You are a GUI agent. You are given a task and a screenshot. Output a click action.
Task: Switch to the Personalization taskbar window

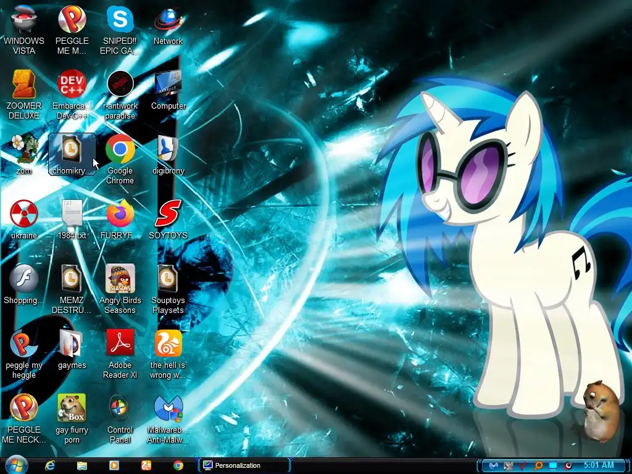pyautogui.click(x=243, y=465)
